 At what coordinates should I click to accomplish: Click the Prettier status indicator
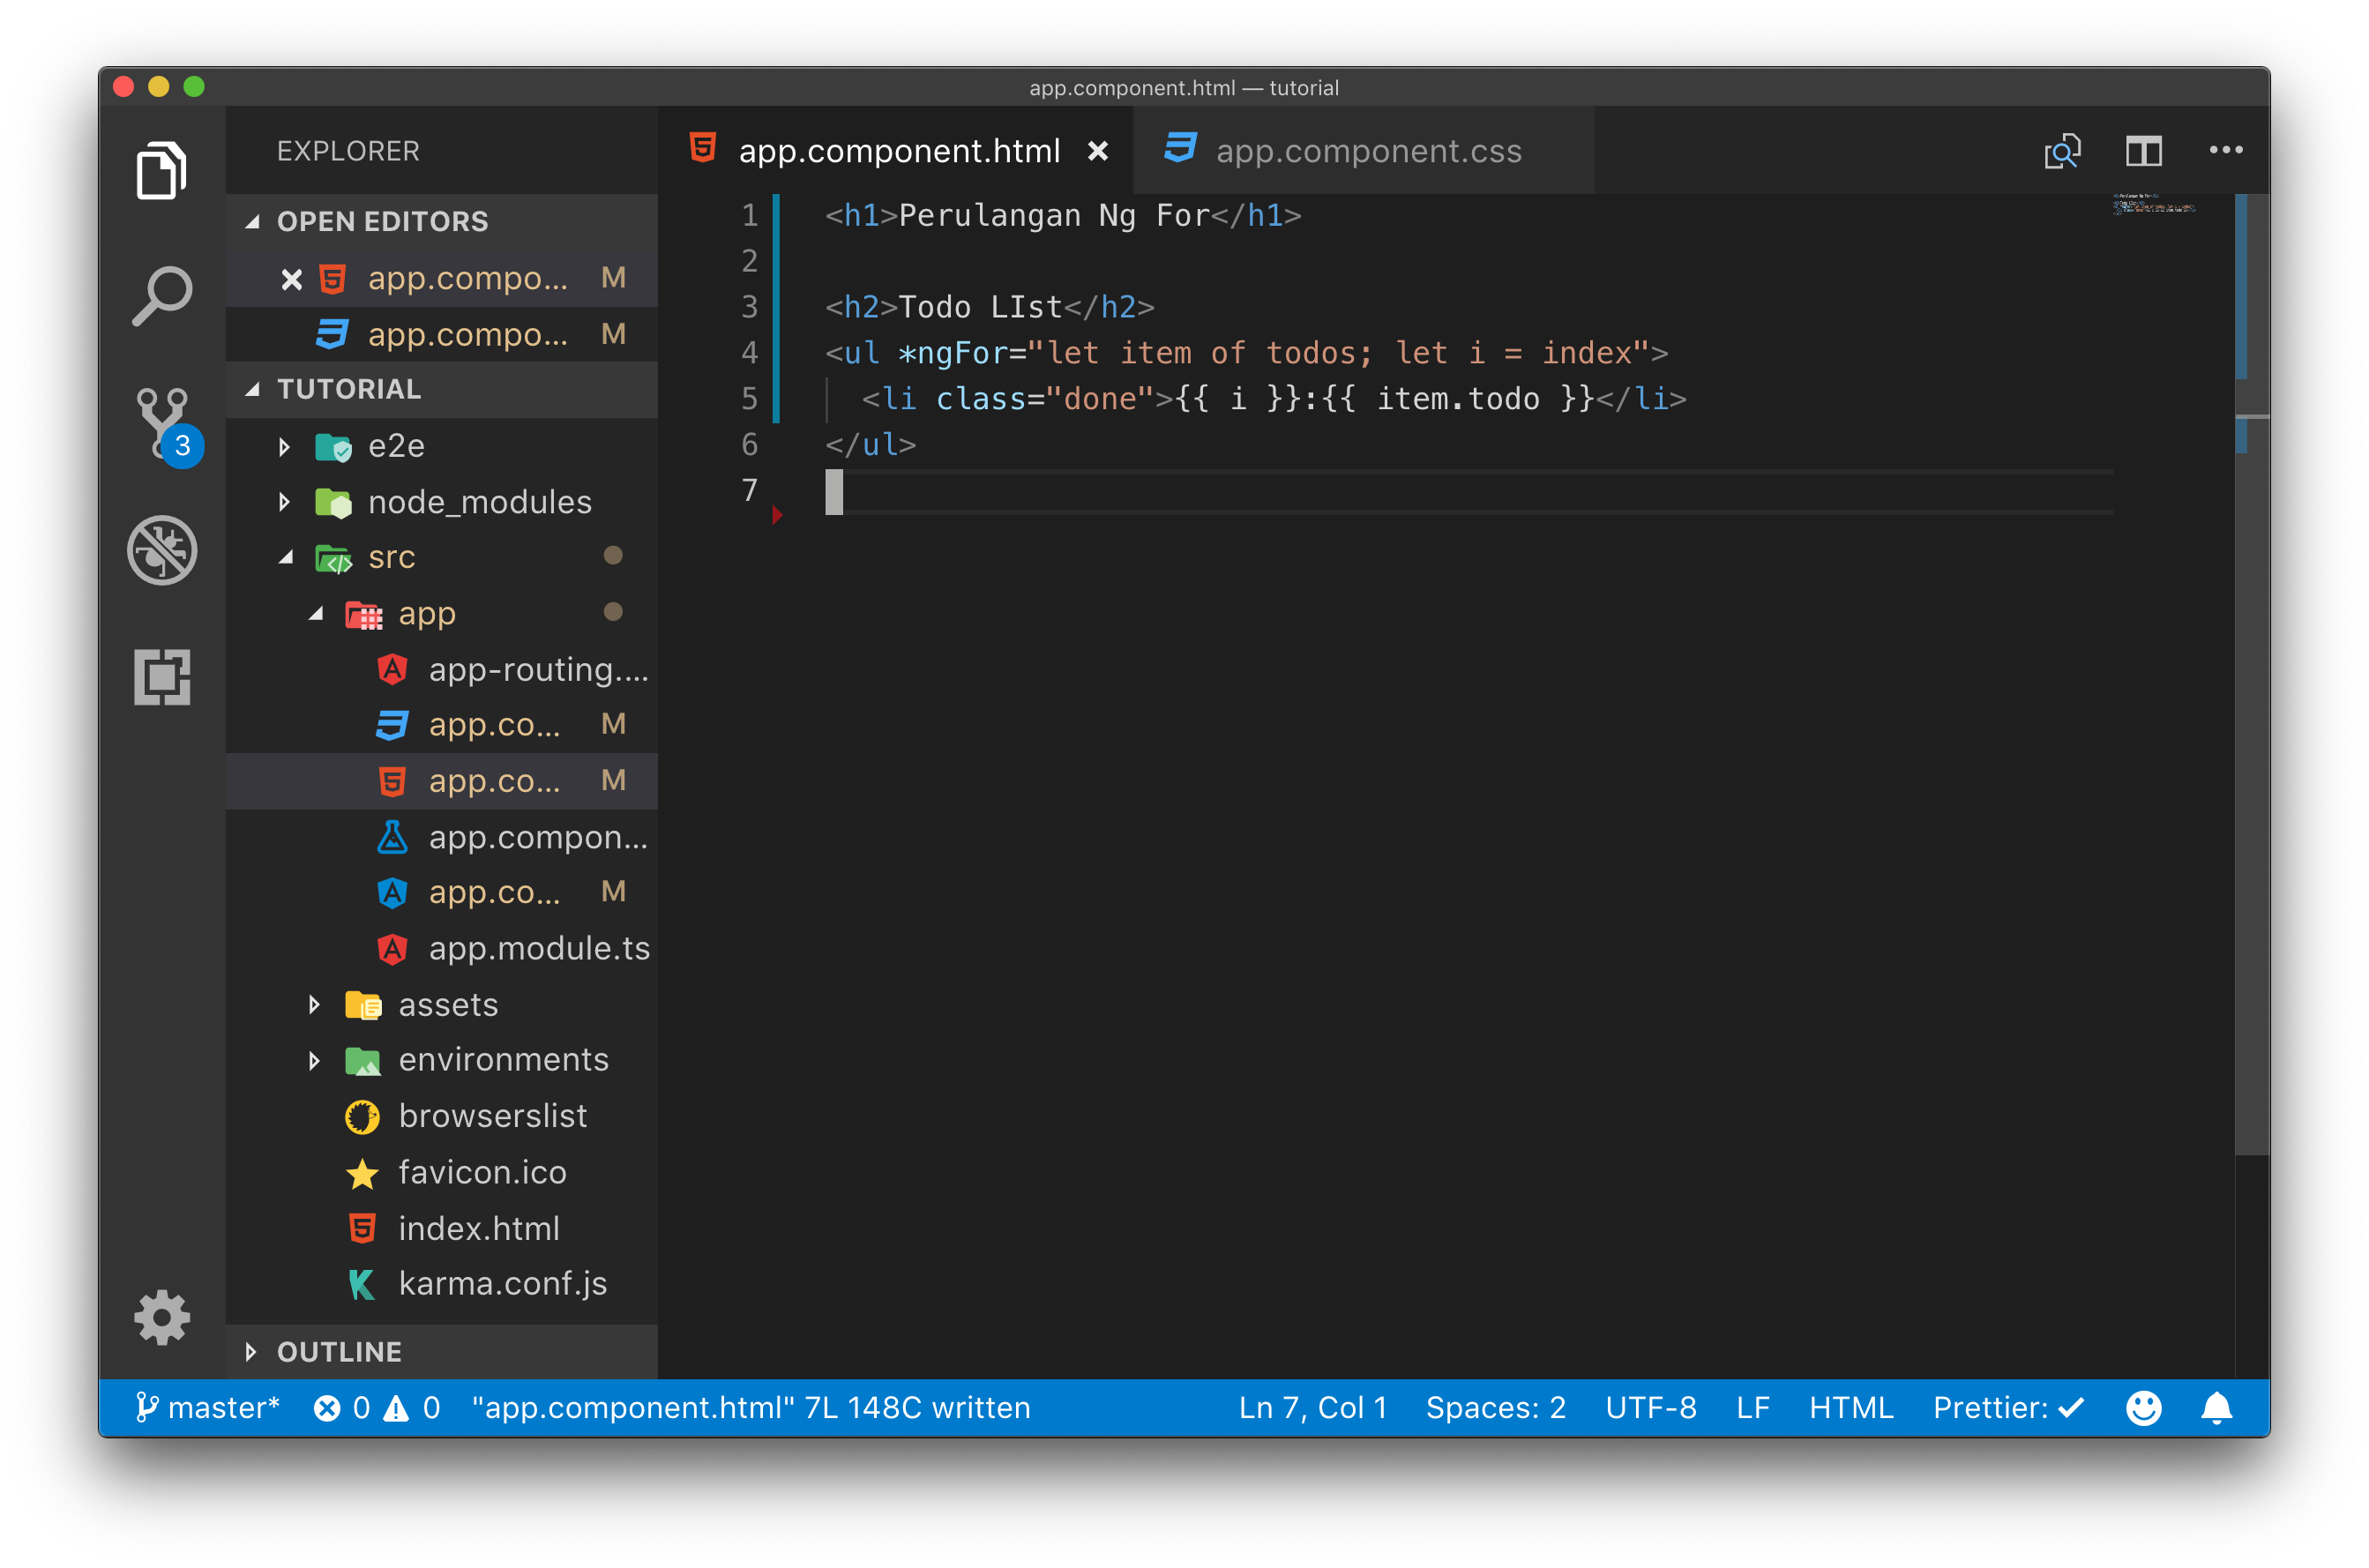pyautogui.click(x=2008, y=1408)
